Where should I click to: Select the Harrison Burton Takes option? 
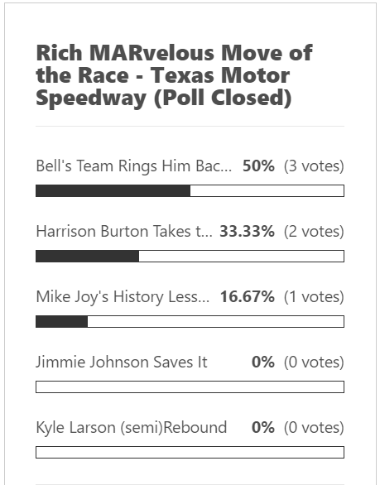124,232
